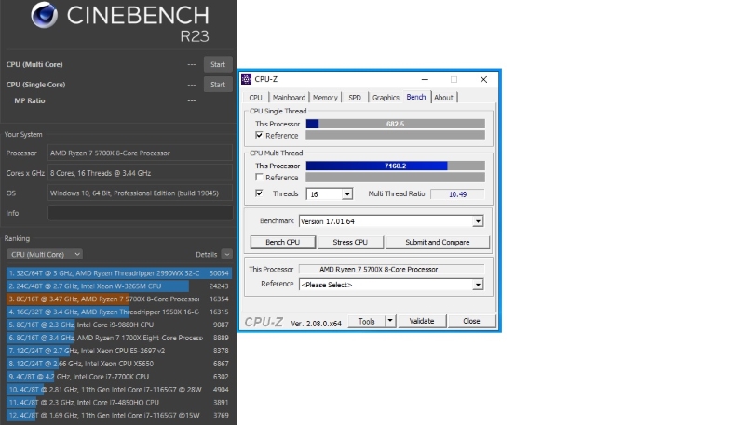Select ranking row Threadripper 1950X
This screenshot has height=425, width=745.
tap(119, 312)
